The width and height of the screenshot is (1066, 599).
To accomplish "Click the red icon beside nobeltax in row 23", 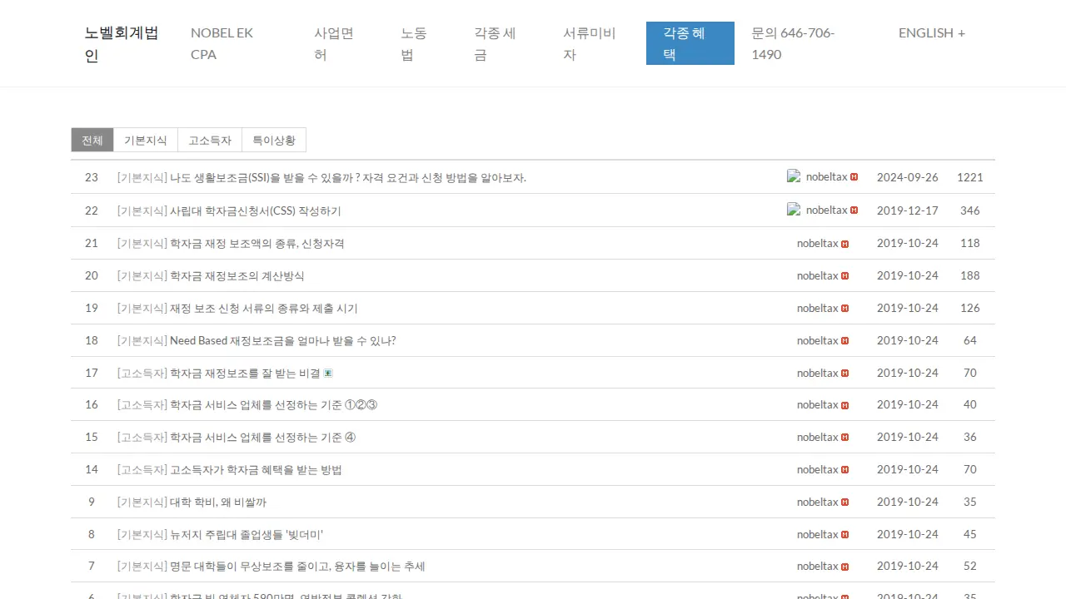I will coord(854,177).
